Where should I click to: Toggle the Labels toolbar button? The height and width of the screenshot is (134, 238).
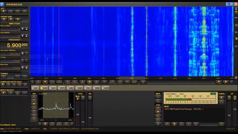click(x=68, y=82)
